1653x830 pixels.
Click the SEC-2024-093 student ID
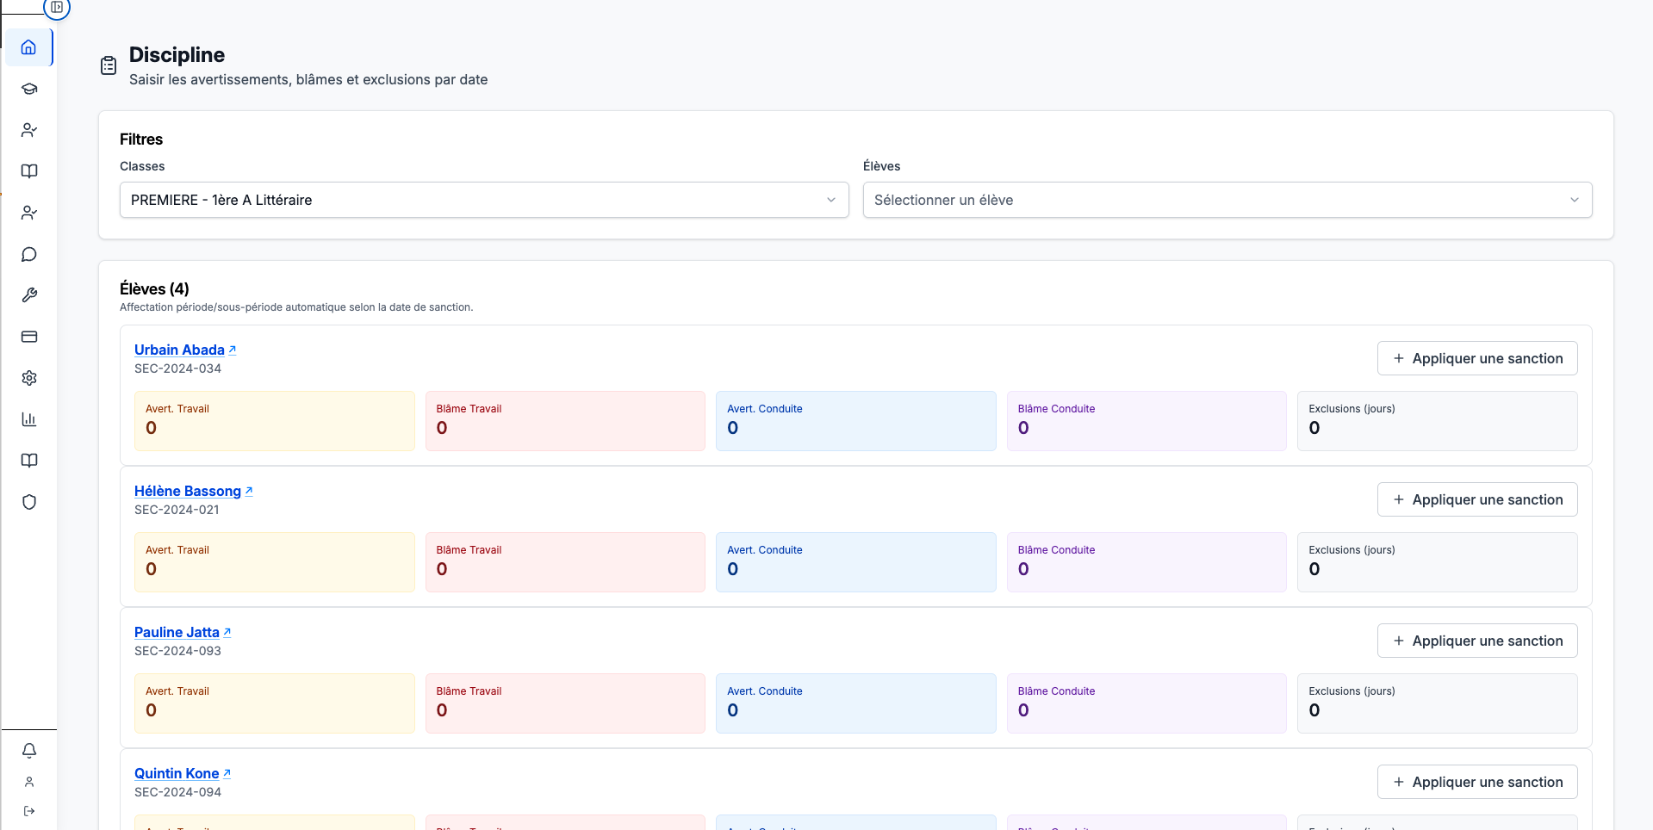click(x=177, y=651)
